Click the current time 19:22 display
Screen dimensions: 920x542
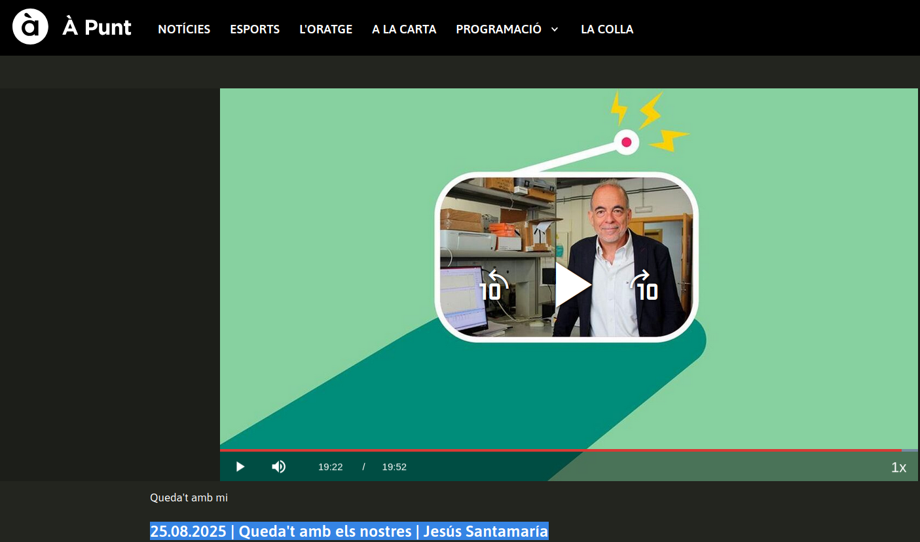coord(331,467)
